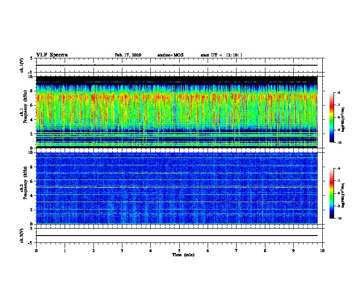This screenshot has height=281, width=363.
Task: Click the Time axis tick label "10"
Action: click(x=322, y=251)
